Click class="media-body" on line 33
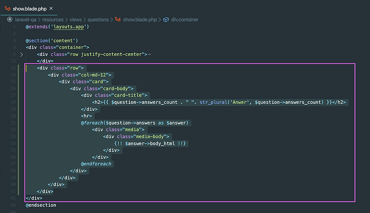 142,136
